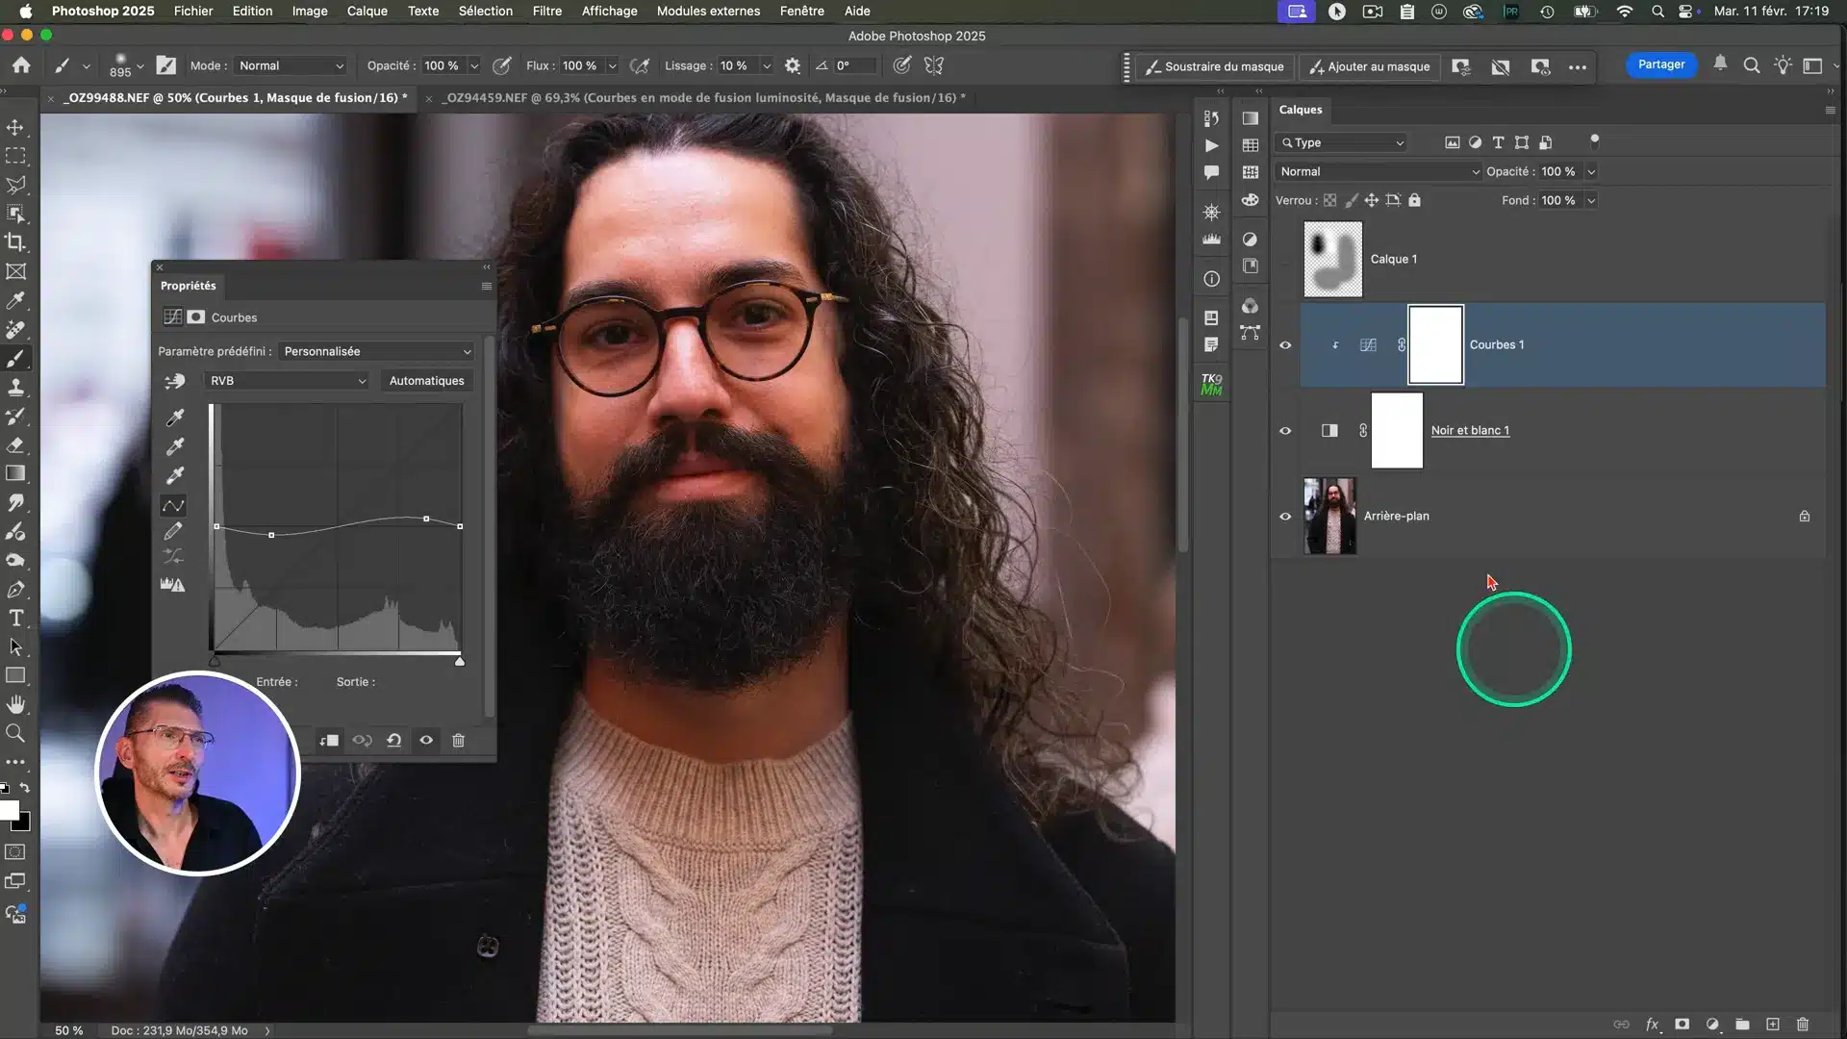
Task: Select the Crop tool
Action: (x=15, y=242)
